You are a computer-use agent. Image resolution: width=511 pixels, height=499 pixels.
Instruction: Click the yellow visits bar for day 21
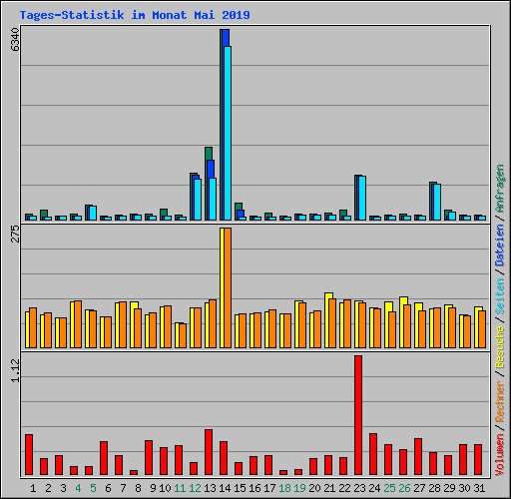pyautogui.click(x=326, y=320)
